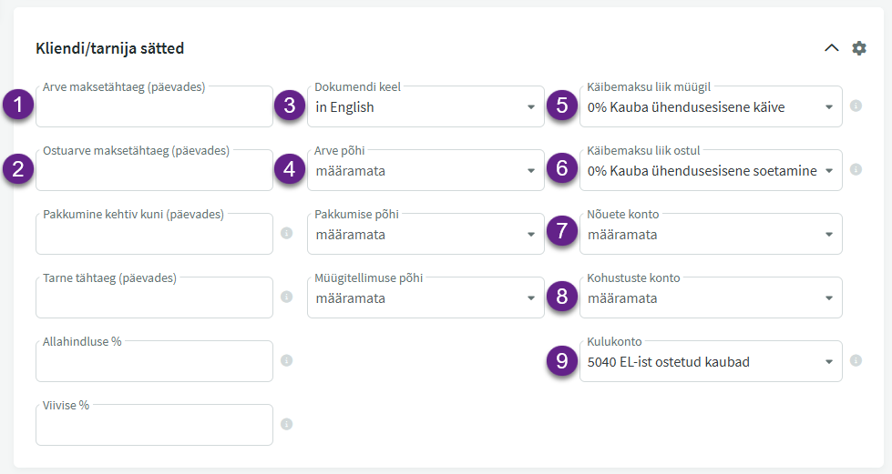Click info icon beside Kulukonto
The width and height of the screenshot is (892, 474).
(856, 361)
